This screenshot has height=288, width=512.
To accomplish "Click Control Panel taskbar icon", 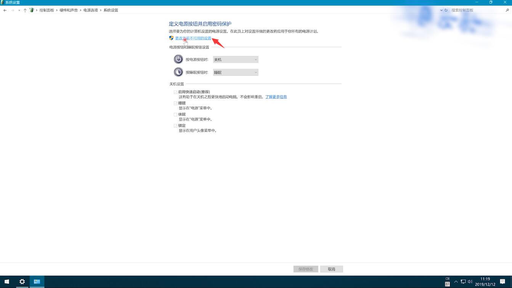I will [37, 282].
